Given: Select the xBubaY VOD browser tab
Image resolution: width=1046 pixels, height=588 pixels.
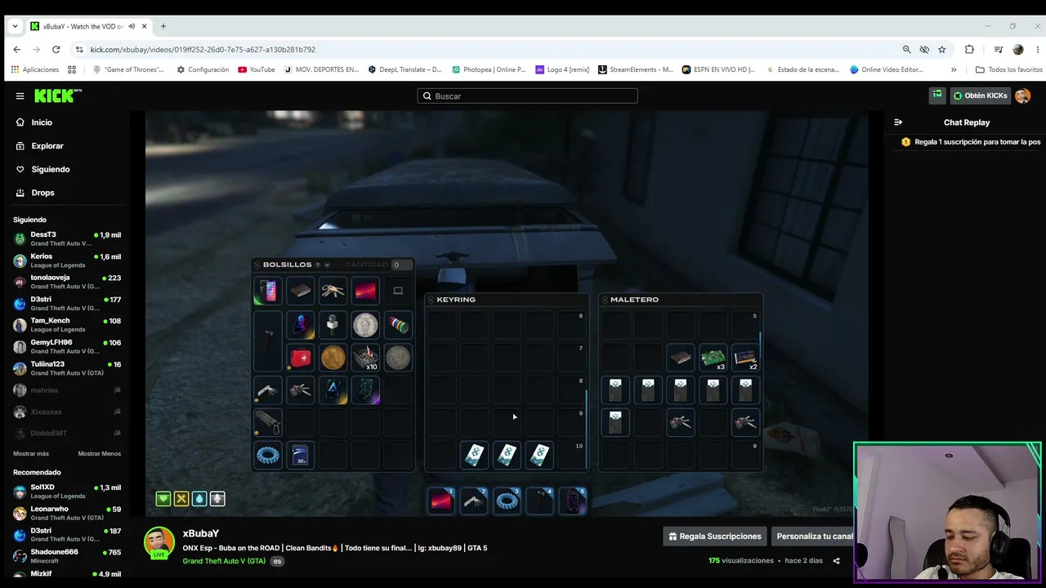Looking at the screenshot, I should coord(90,26).
